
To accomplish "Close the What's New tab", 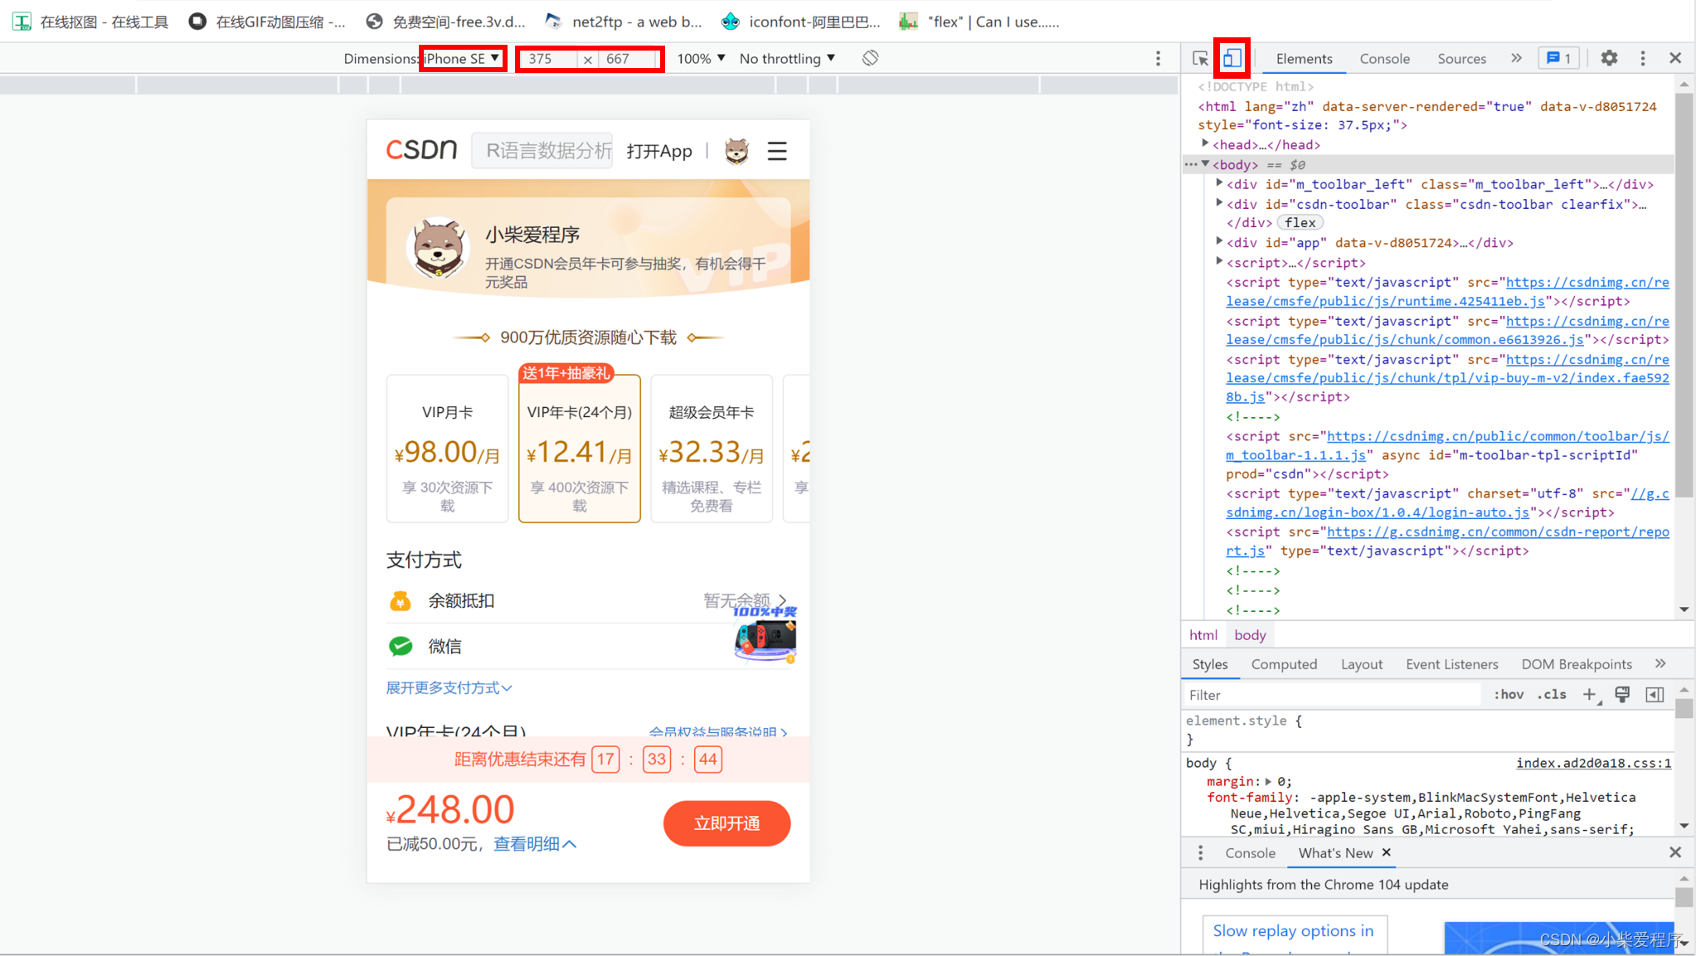I will click(1386, 852).
